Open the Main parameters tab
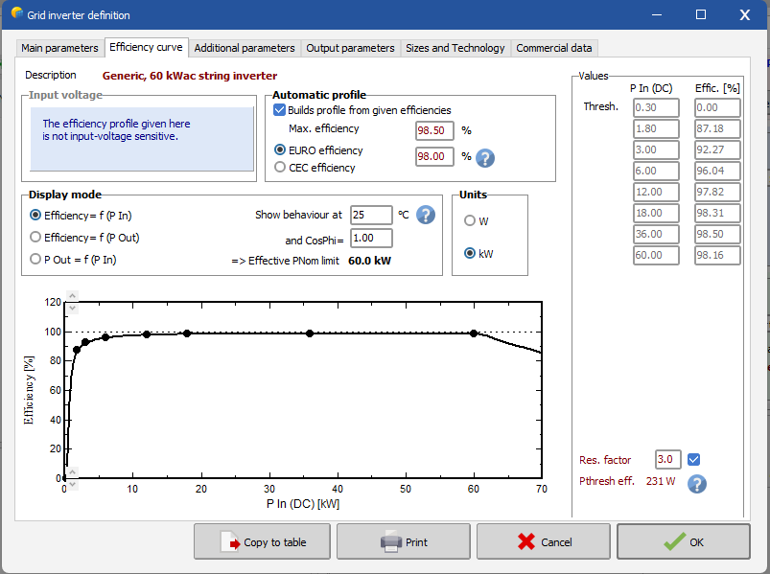The height and width of the screenshot is (574, 770). 59,48
